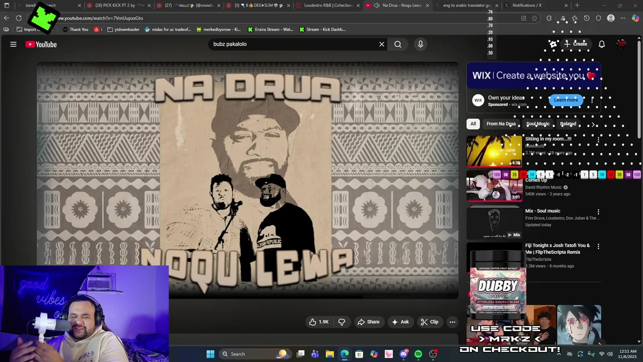Open a new browser tab
This screenshot has width=643, height=362.
(577, 6)
